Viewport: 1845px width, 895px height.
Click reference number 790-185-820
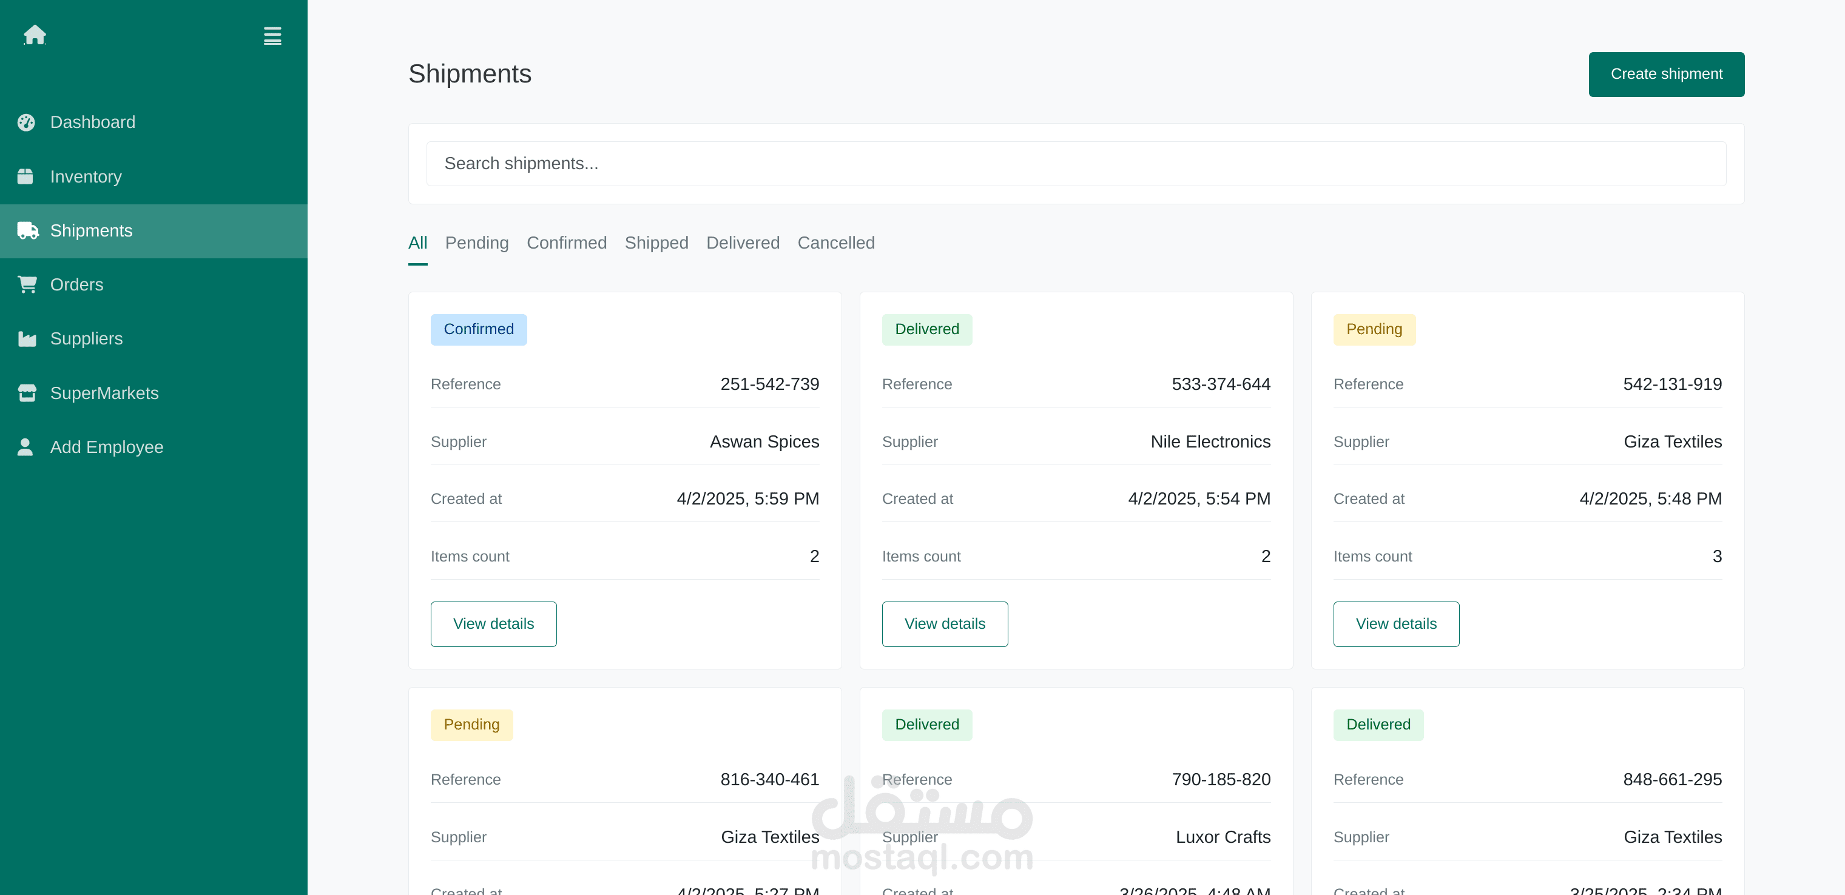click(x=1221, y=780)
